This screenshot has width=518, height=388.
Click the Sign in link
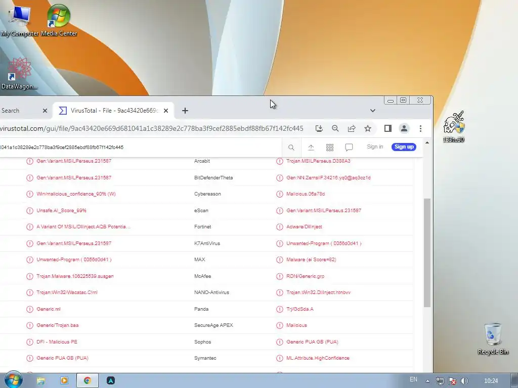pos(375,147)
